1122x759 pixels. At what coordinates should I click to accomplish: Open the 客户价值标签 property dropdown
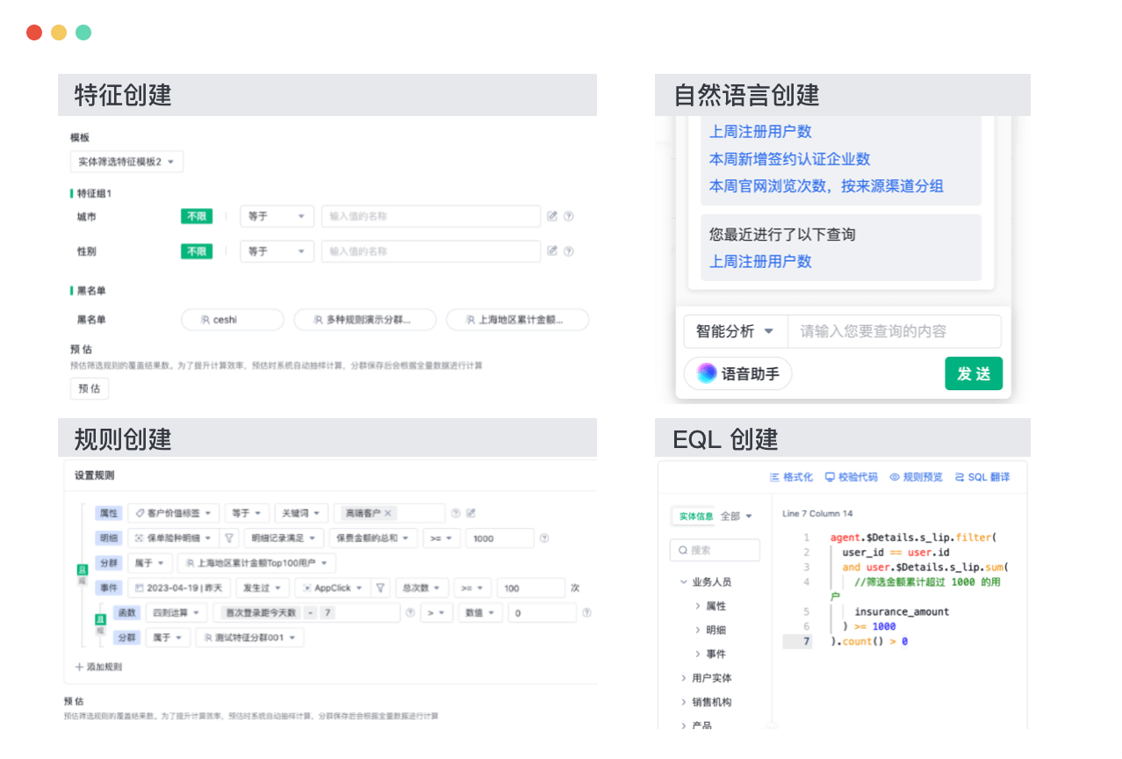(x=174, y=513)
